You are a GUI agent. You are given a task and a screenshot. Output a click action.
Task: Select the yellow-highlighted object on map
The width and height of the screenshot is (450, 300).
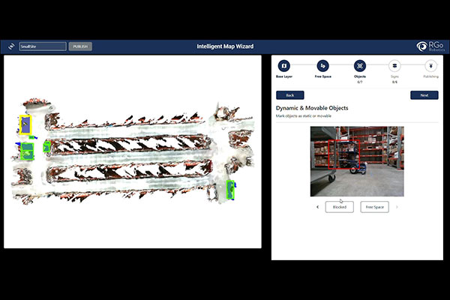tap(25, 124)
